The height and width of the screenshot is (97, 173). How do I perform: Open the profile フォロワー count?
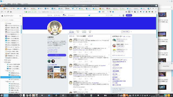pyautogui.click(x=84, y=32)
